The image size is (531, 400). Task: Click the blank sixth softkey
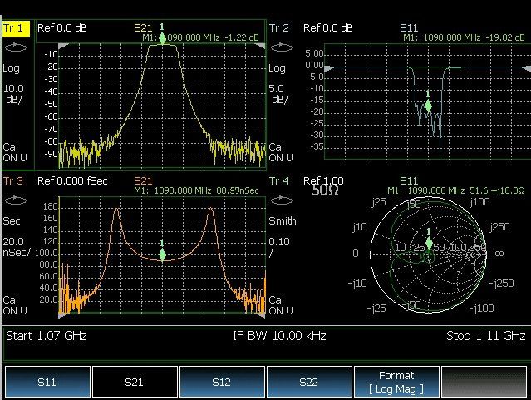click(x=484, y=382)
